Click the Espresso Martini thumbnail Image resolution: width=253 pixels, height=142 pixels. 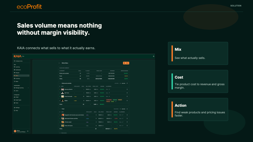coord(63,89)
